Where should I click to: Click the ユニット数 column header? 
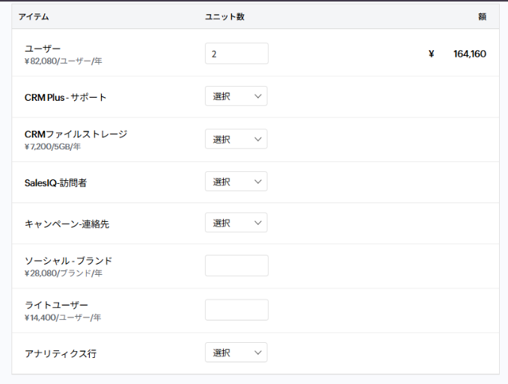(224, 16)
